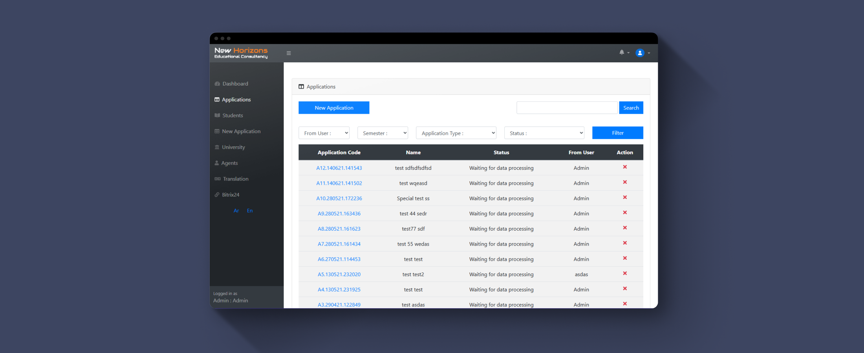
Task: Click delete X for application A5.130521.232020
Action: pyautogui.click(x=625, y=273)
